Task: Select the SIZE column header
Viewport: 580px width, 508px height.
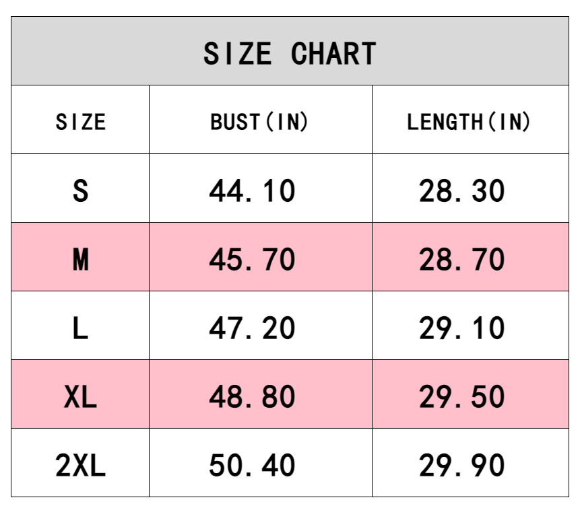Action: (80, 122)
